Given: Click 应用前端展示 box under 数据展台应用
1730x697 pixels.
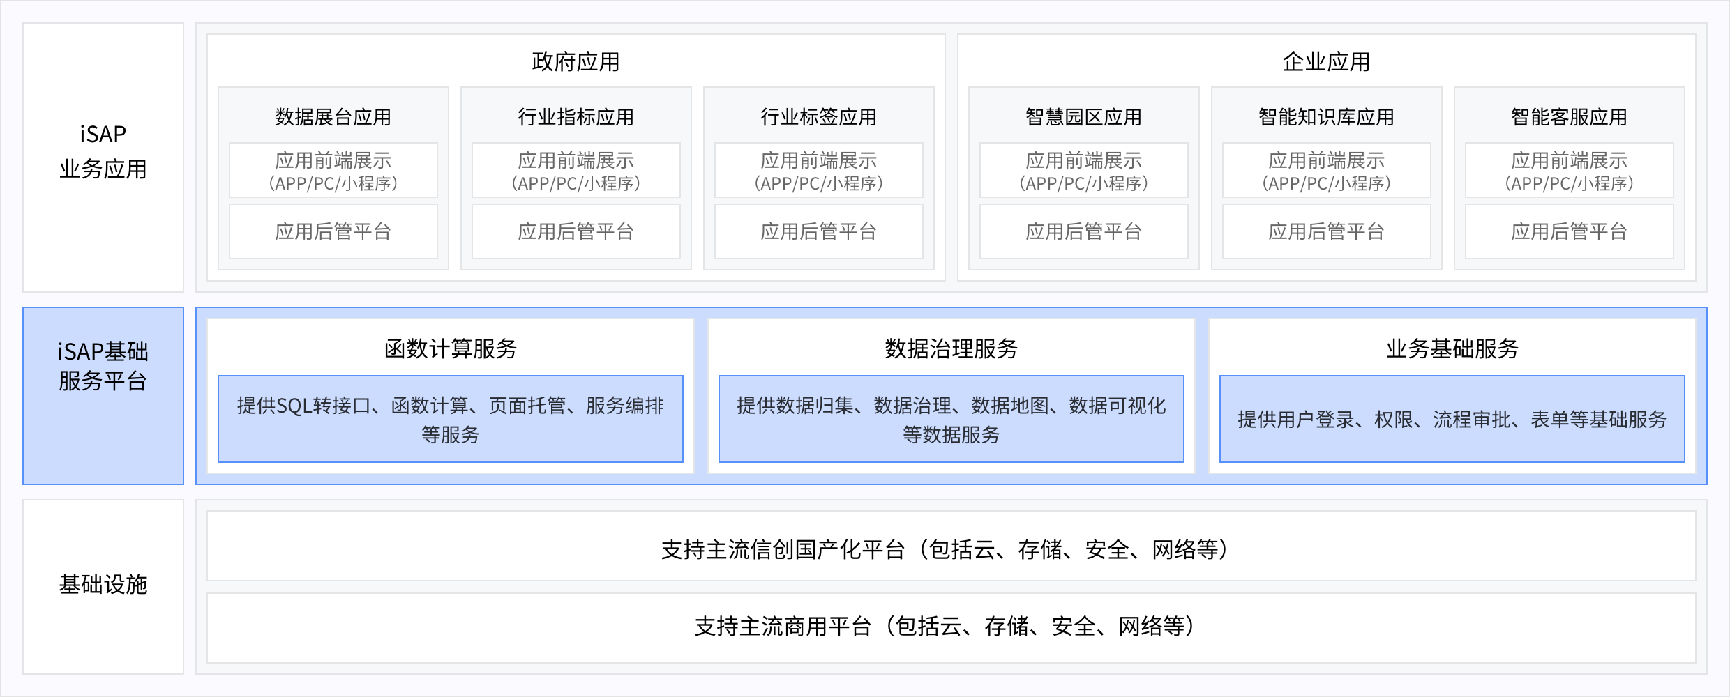Looking at the screenshot, I should [x=333, y=171].
